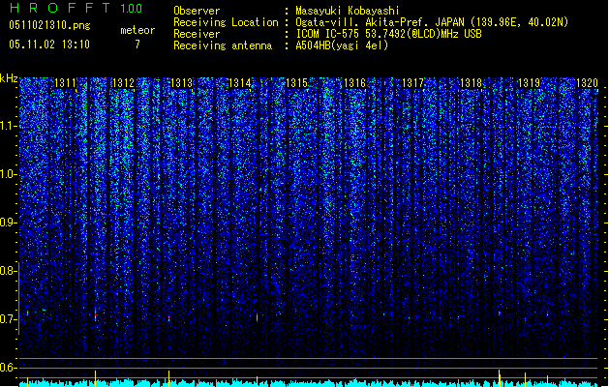This screenshot has width=609, height=387.
Task: Select the ICOM IC-575 receiver text
Action: tap(388, 34)
